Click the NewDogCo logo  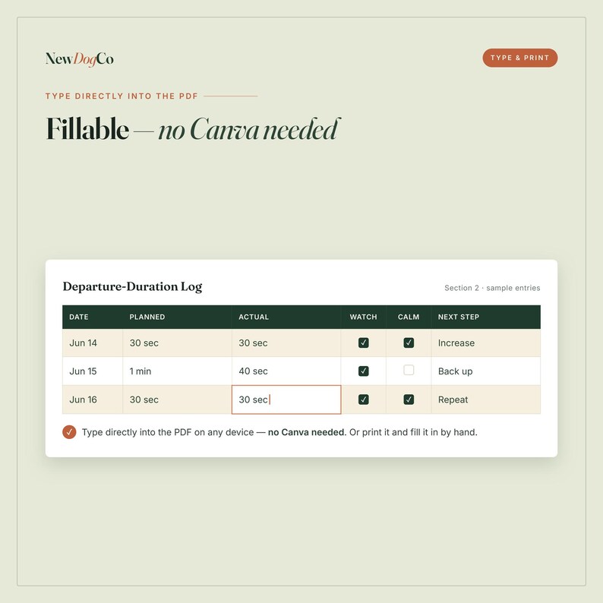pyautogui.click(x=80, y=58)
